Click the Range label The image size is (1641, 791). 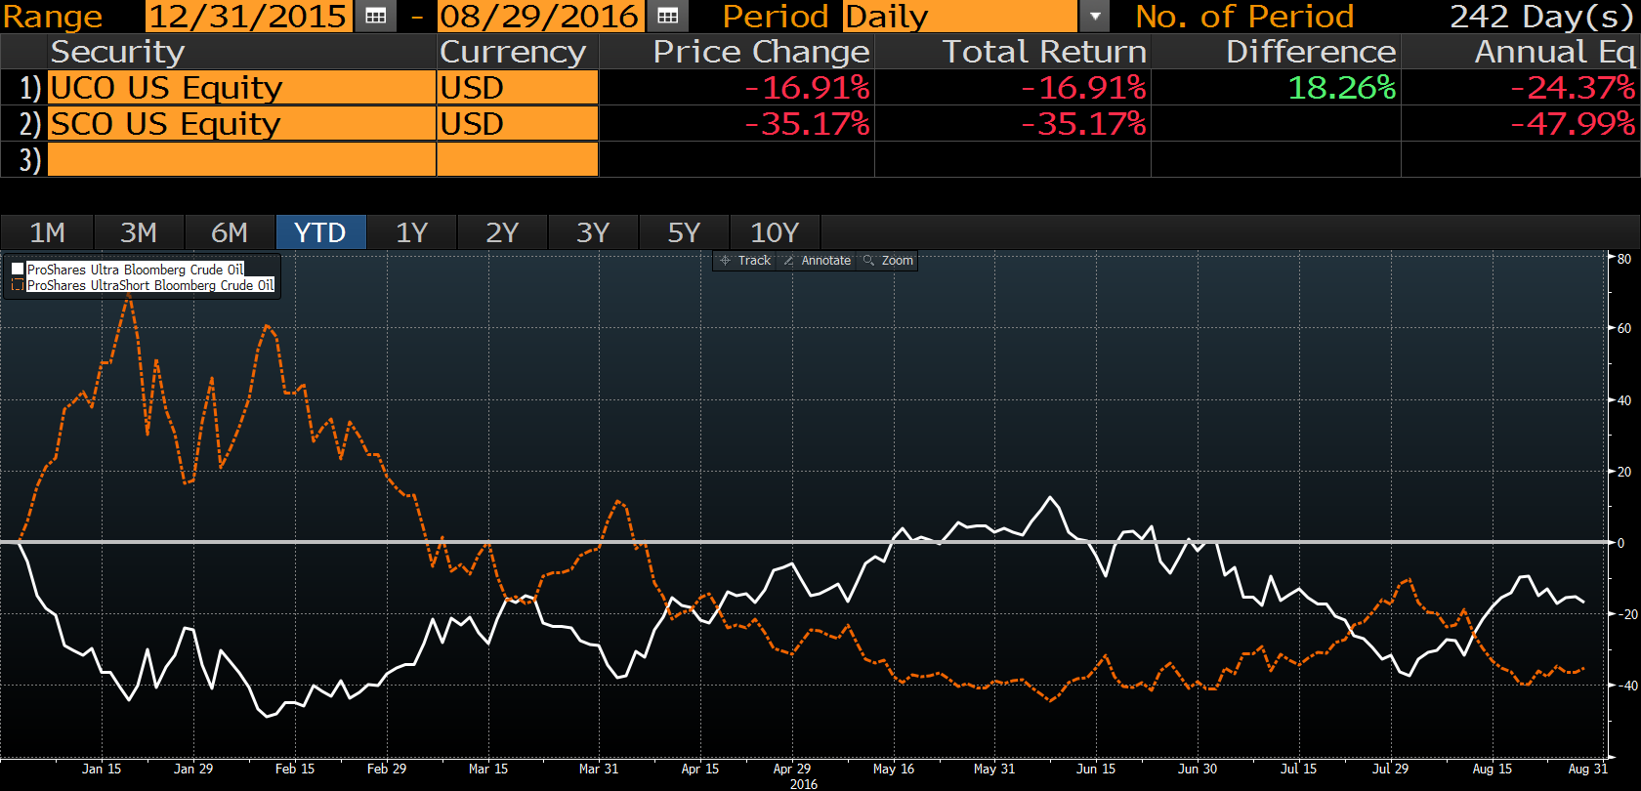tap(53, 16)
